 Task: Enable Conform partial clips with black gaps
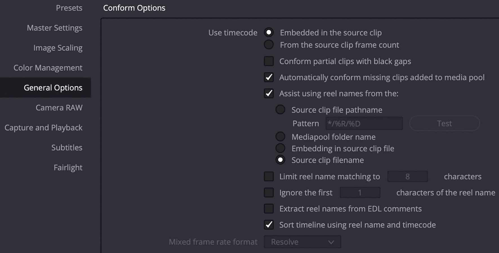(x=269, y=61)
